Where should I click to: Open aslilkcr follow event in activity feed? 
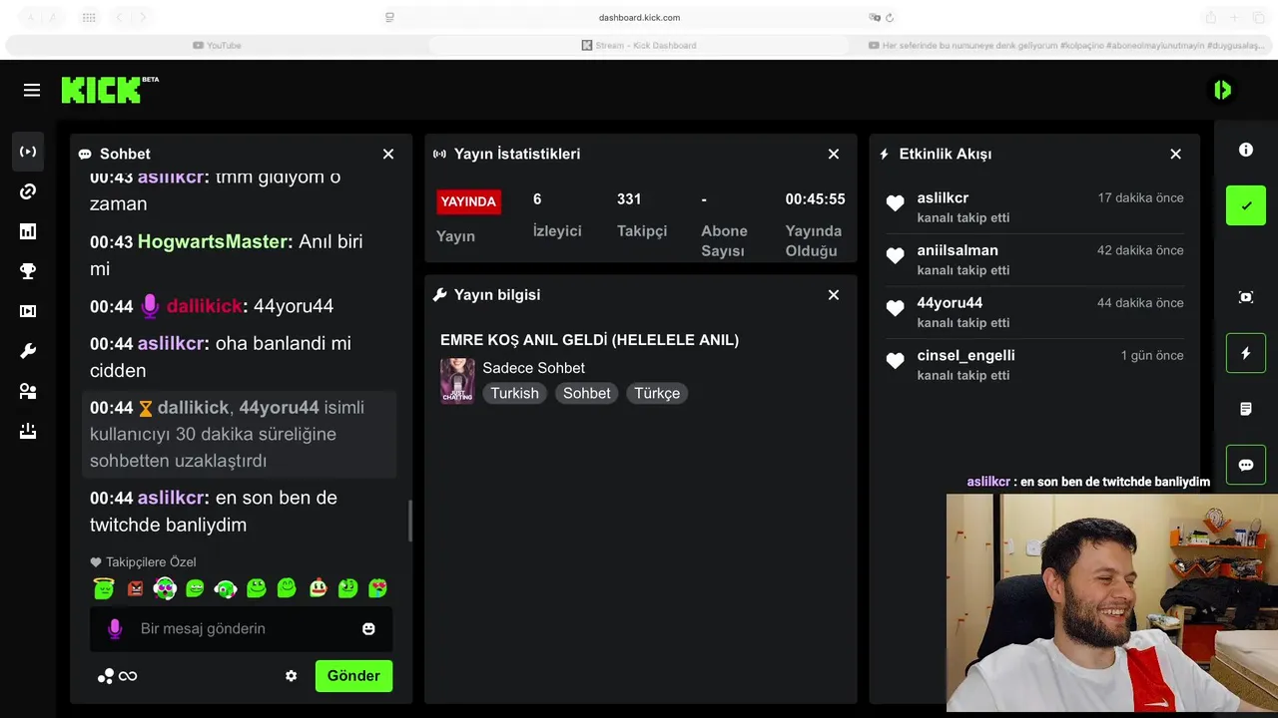point(1034,207)
